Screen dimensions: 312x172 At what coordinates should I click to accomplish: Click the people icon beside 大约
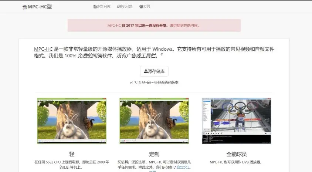[x=141, y=7]
